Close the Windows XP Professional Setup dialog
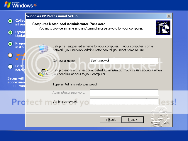This screenshot has height=141, width=188. (169, 16)
